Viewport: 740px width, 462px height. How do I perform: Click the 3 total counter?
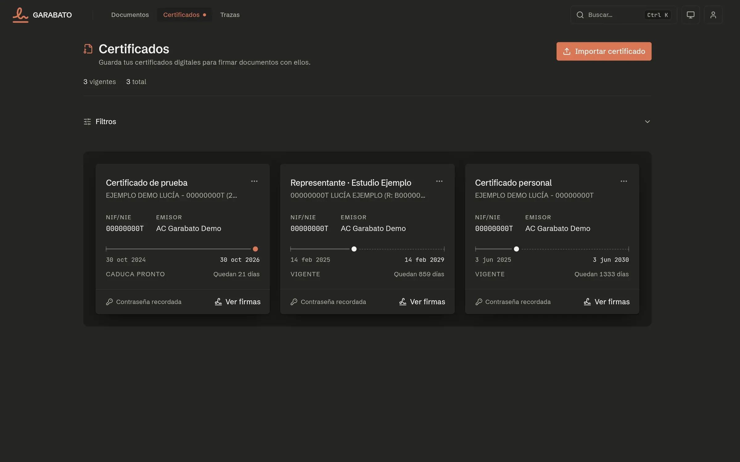(x=136, y=82)
